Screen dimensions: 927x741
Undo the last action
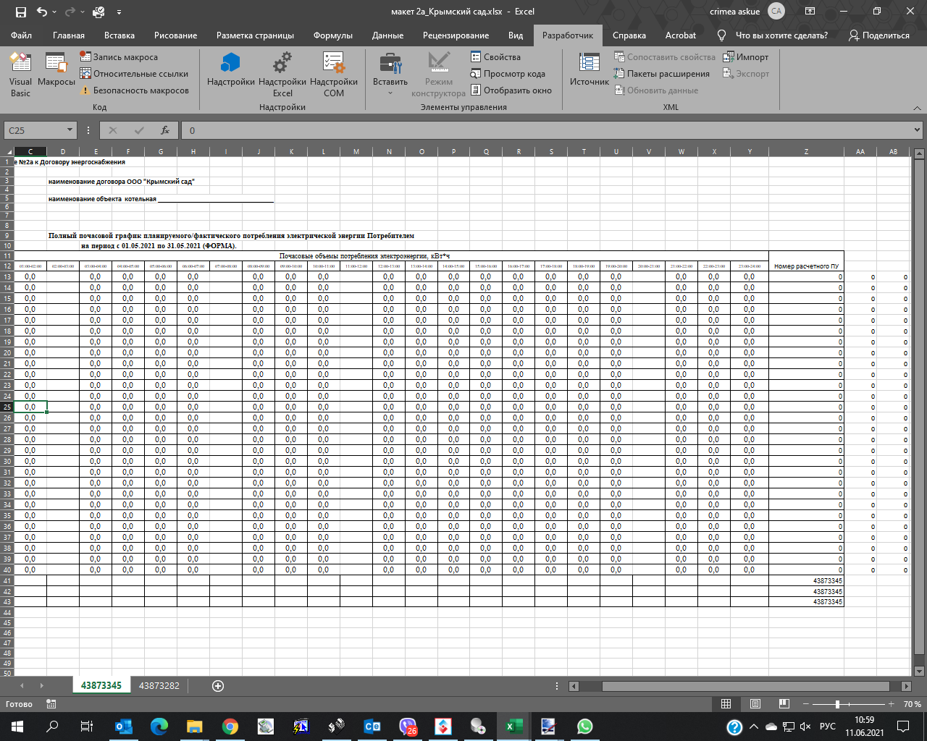click(42, 12)
